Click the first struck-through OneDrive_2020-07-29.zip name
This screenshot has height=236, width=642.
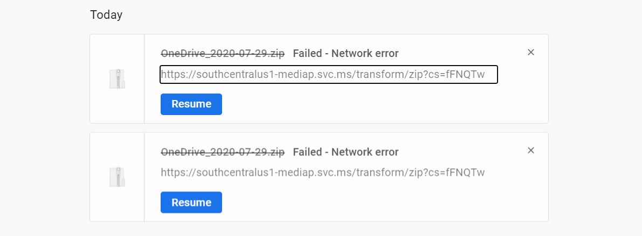click(x=222, y=53)
